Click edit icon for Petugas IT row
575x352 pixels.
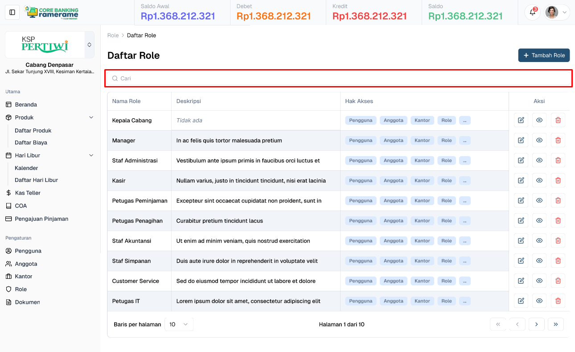[x=521, y=301]
